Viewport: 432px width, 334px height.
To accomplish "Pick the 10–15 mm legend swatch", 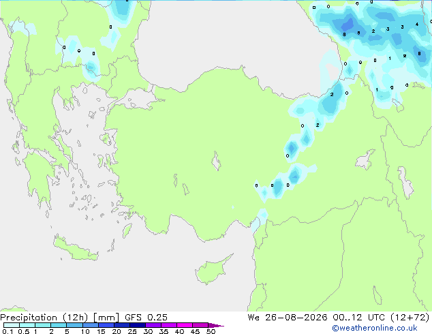I will coord(91,325).
